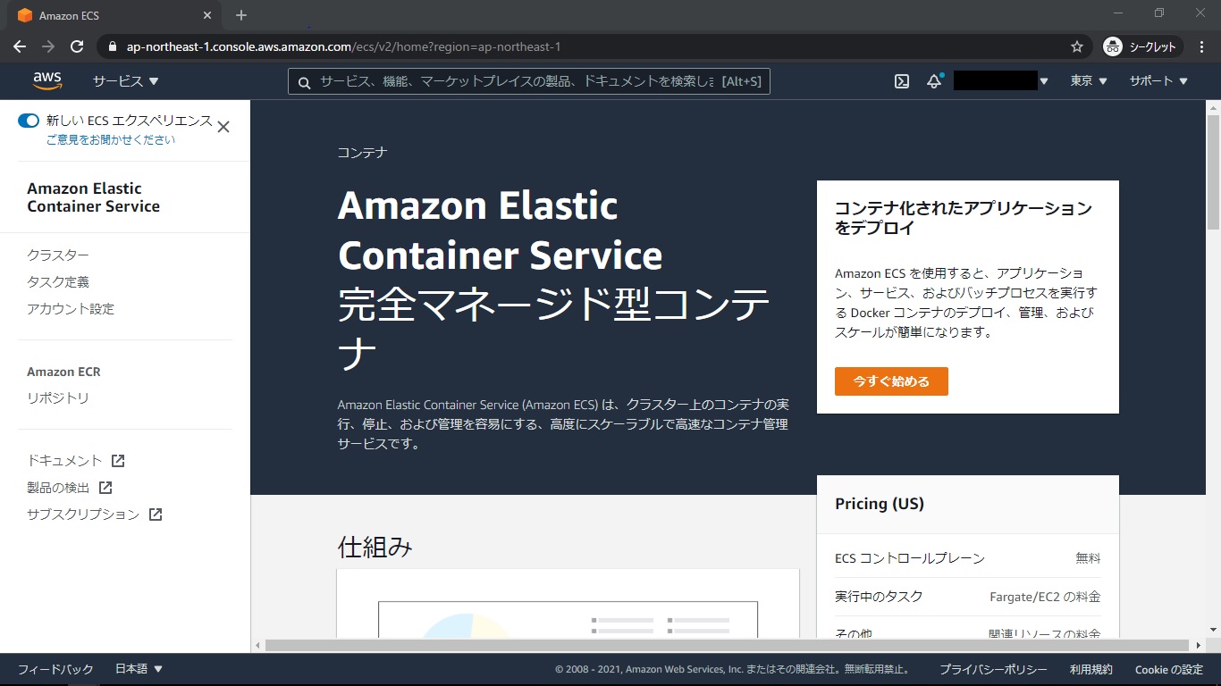Viewport: 1221px width, 686px height.
Task: Open a new browser tab
Action: (x=241, y=15)
